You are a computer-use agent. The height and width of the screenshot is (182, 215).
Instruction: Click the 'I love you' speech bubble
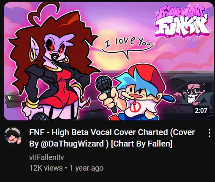(128, 47)
